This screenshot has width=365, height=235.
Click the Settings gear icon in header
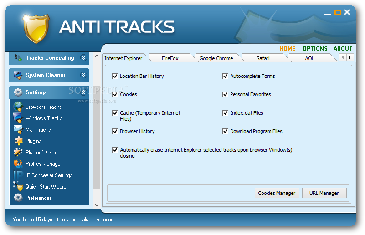pyautogui.click(x=18, y=92)
